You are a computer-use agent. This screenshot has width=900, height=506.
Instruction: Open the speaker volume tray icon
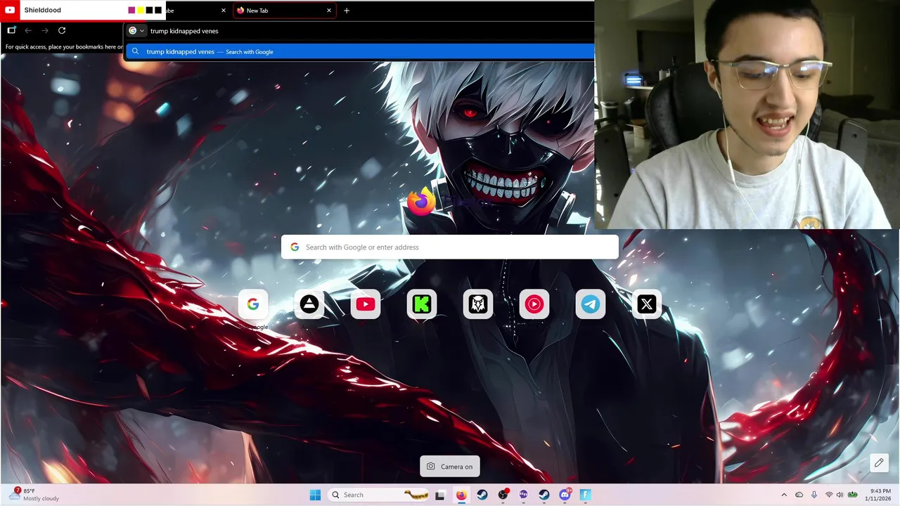point(840,495)
